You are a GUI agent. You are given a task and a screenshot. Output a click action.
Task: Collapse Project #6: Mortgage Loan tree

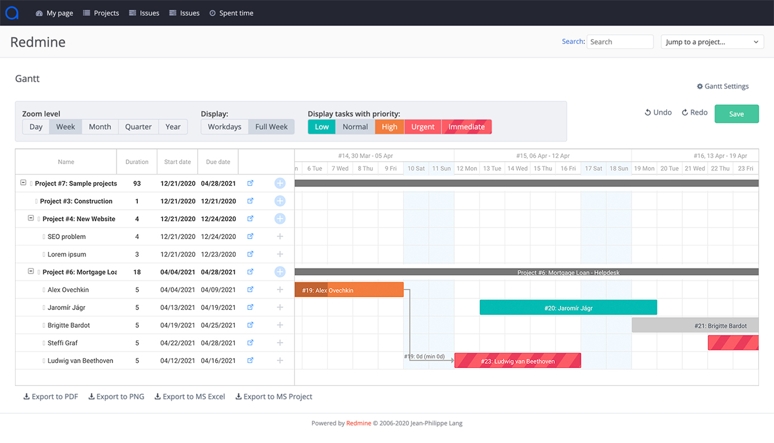click(31, 271)
